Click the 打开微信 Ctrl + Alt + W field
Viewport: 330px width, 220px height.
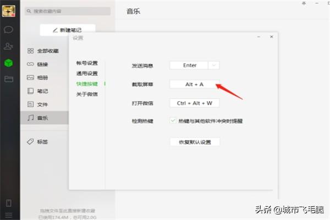coord(194,103)
